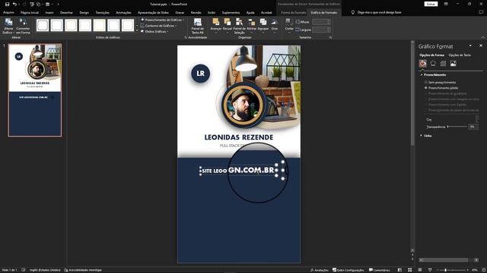Switch to normal view icon in status bar

(x=399, y=270)
